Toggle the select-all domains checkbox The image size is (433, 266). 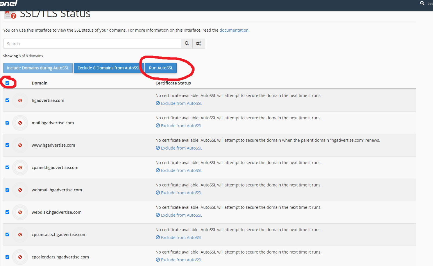click(8, 83)
